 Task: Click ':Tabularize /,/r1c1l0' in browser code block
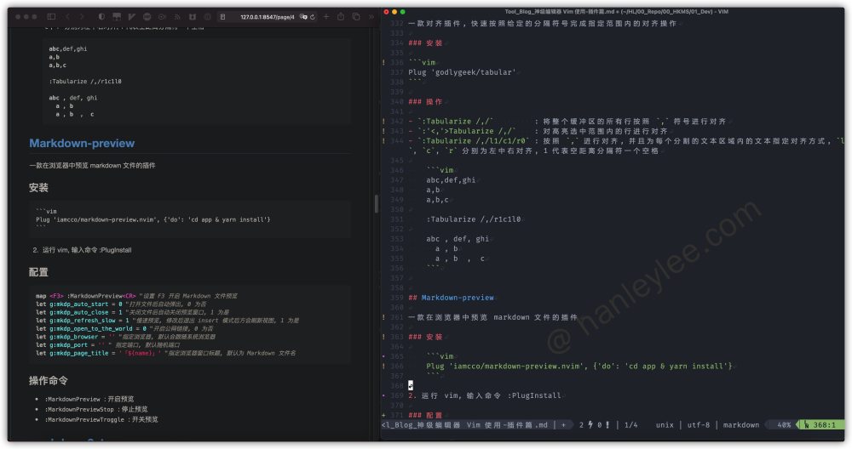(85, 82)
